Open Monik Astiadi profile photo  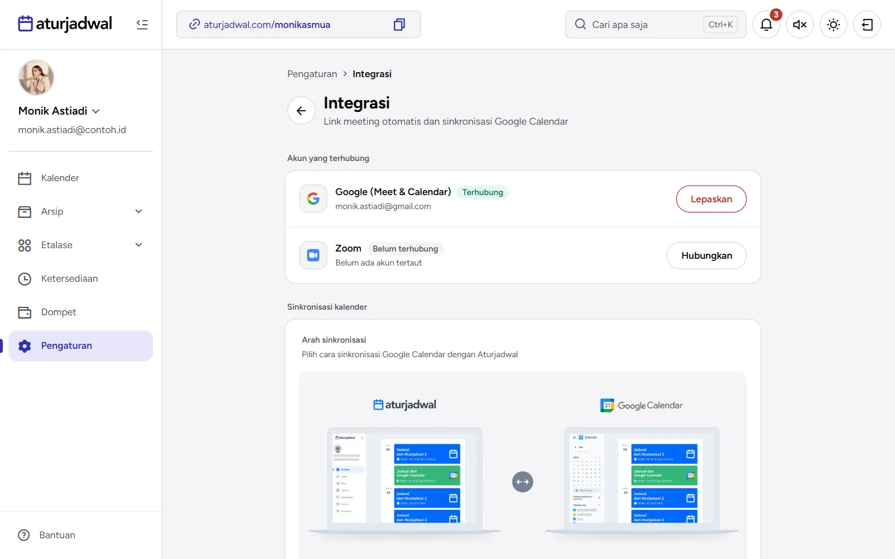tap(36, 78)
